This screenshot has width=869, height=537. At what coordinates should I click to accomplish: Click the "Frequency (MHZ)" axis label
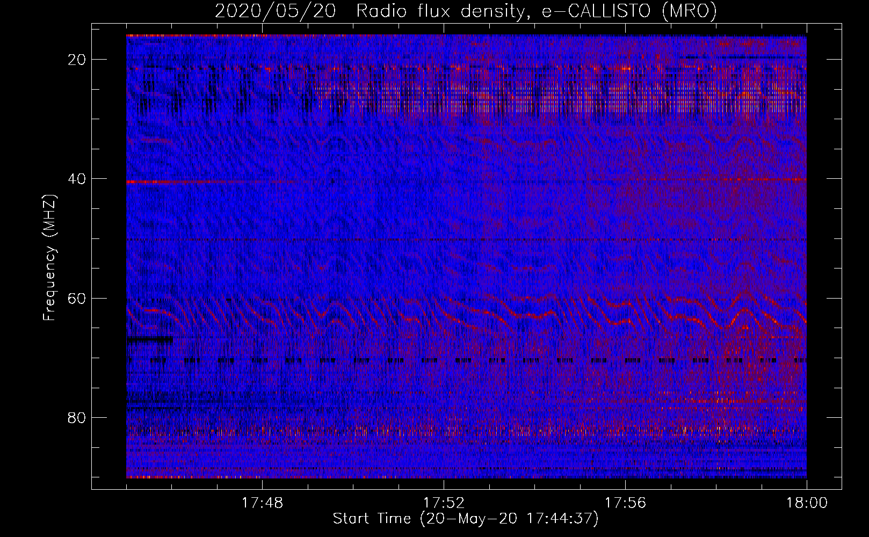(49, 258)
